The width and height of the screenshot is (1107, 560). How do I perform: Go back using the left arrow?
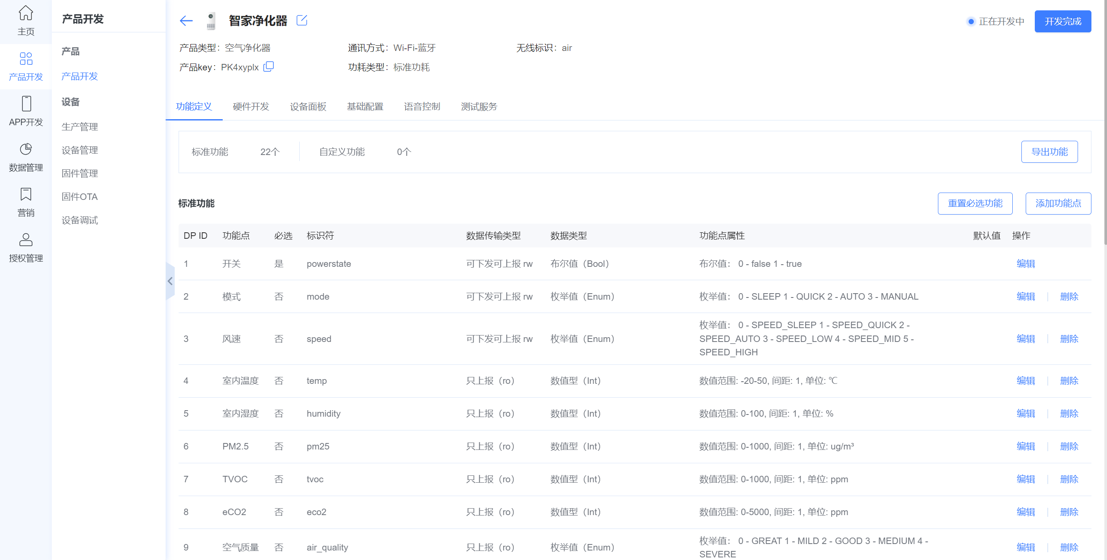pos(186,20)
